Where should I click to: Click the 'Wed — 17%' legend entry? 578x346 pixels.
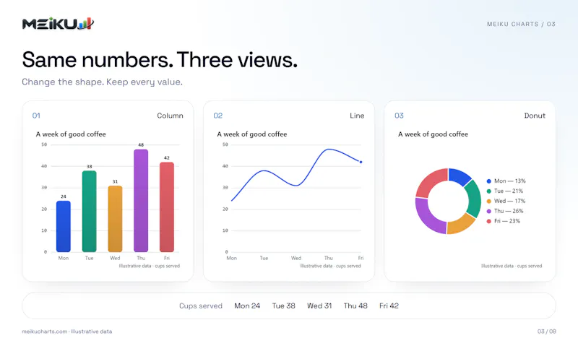(506, 201)
